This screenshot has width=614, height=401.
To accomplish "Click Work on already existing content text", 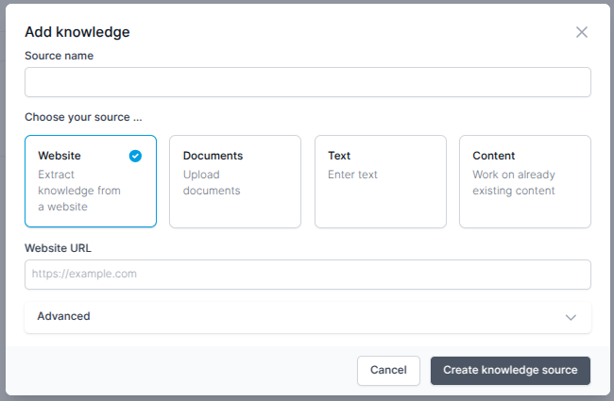I will (514, 183).
